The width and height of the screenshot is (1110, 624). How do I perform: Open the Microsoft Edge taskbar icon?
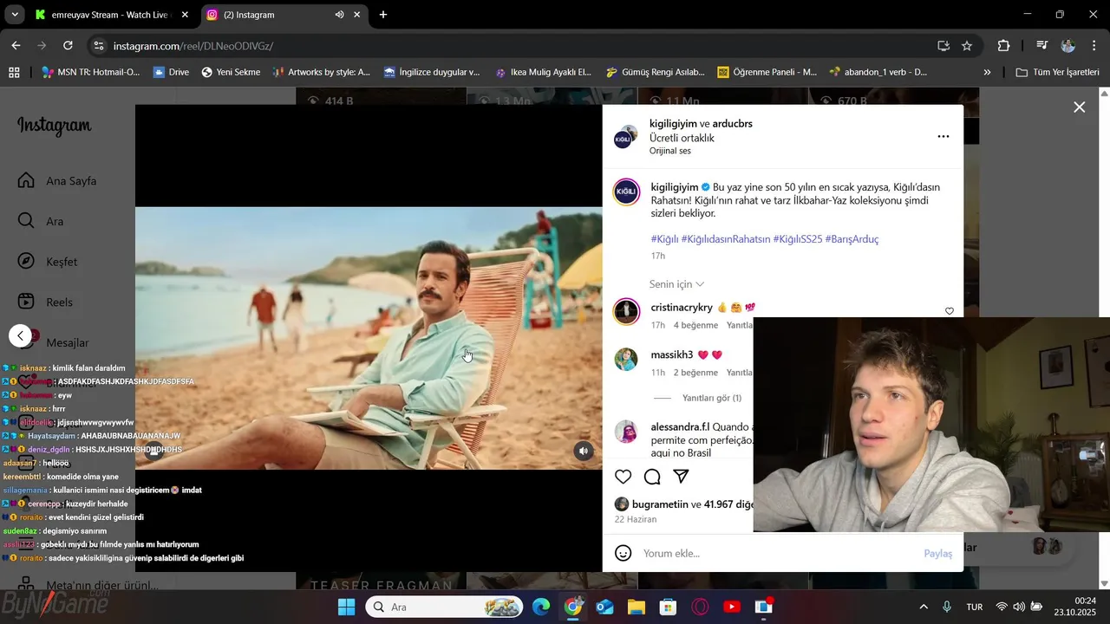(x=541, y=607)
